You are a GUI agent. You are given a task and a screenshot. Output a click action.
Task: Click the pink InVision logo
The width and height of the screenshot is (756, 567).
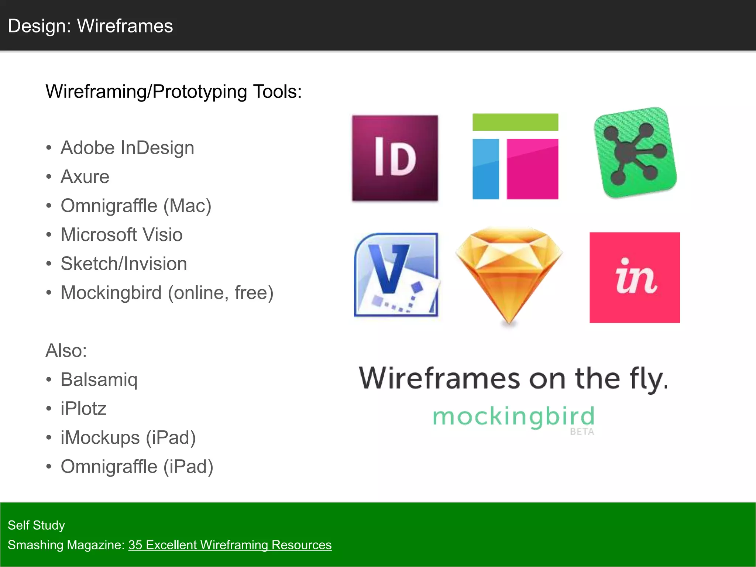635,278
